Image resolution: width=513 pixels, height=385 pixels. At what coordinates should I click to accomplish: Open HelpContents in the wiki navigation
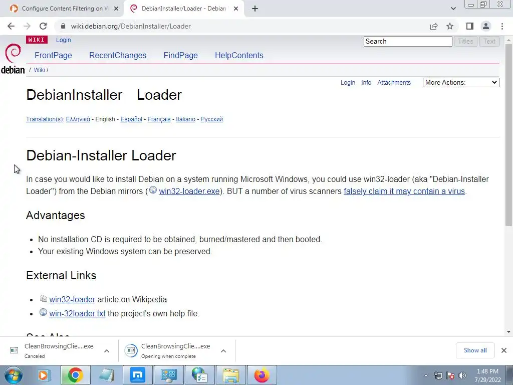(x=239, y=55)
